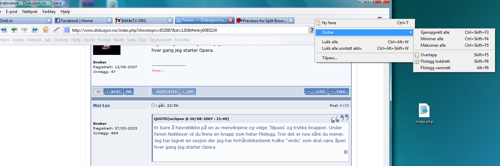500x166 pixels.
Task: Select Minimer alle in submenu
Action: point(454,39)
